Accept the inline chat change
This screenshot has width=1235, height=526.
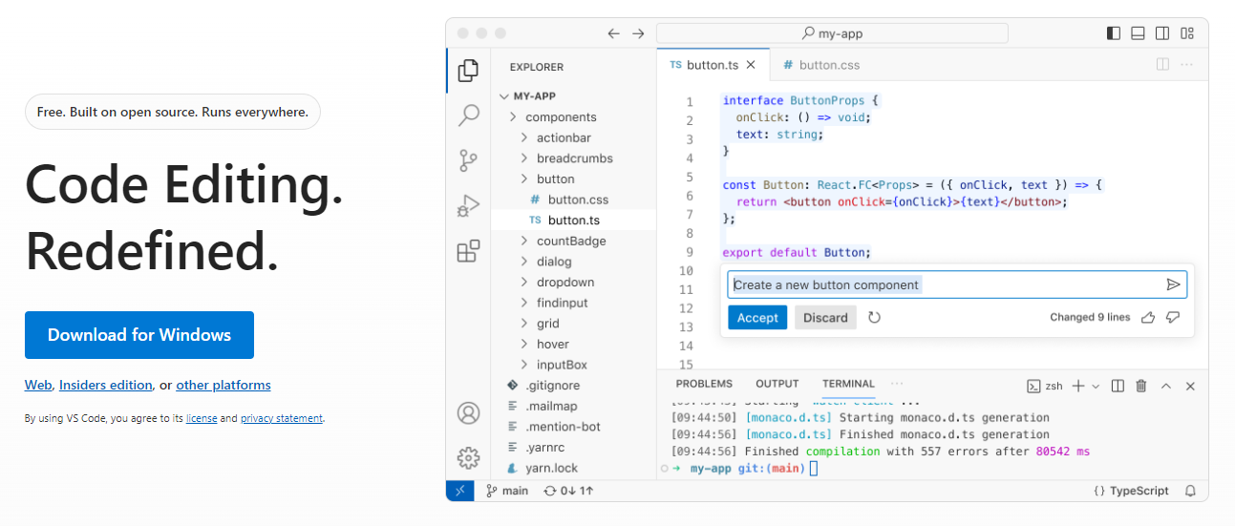(757, 318)
